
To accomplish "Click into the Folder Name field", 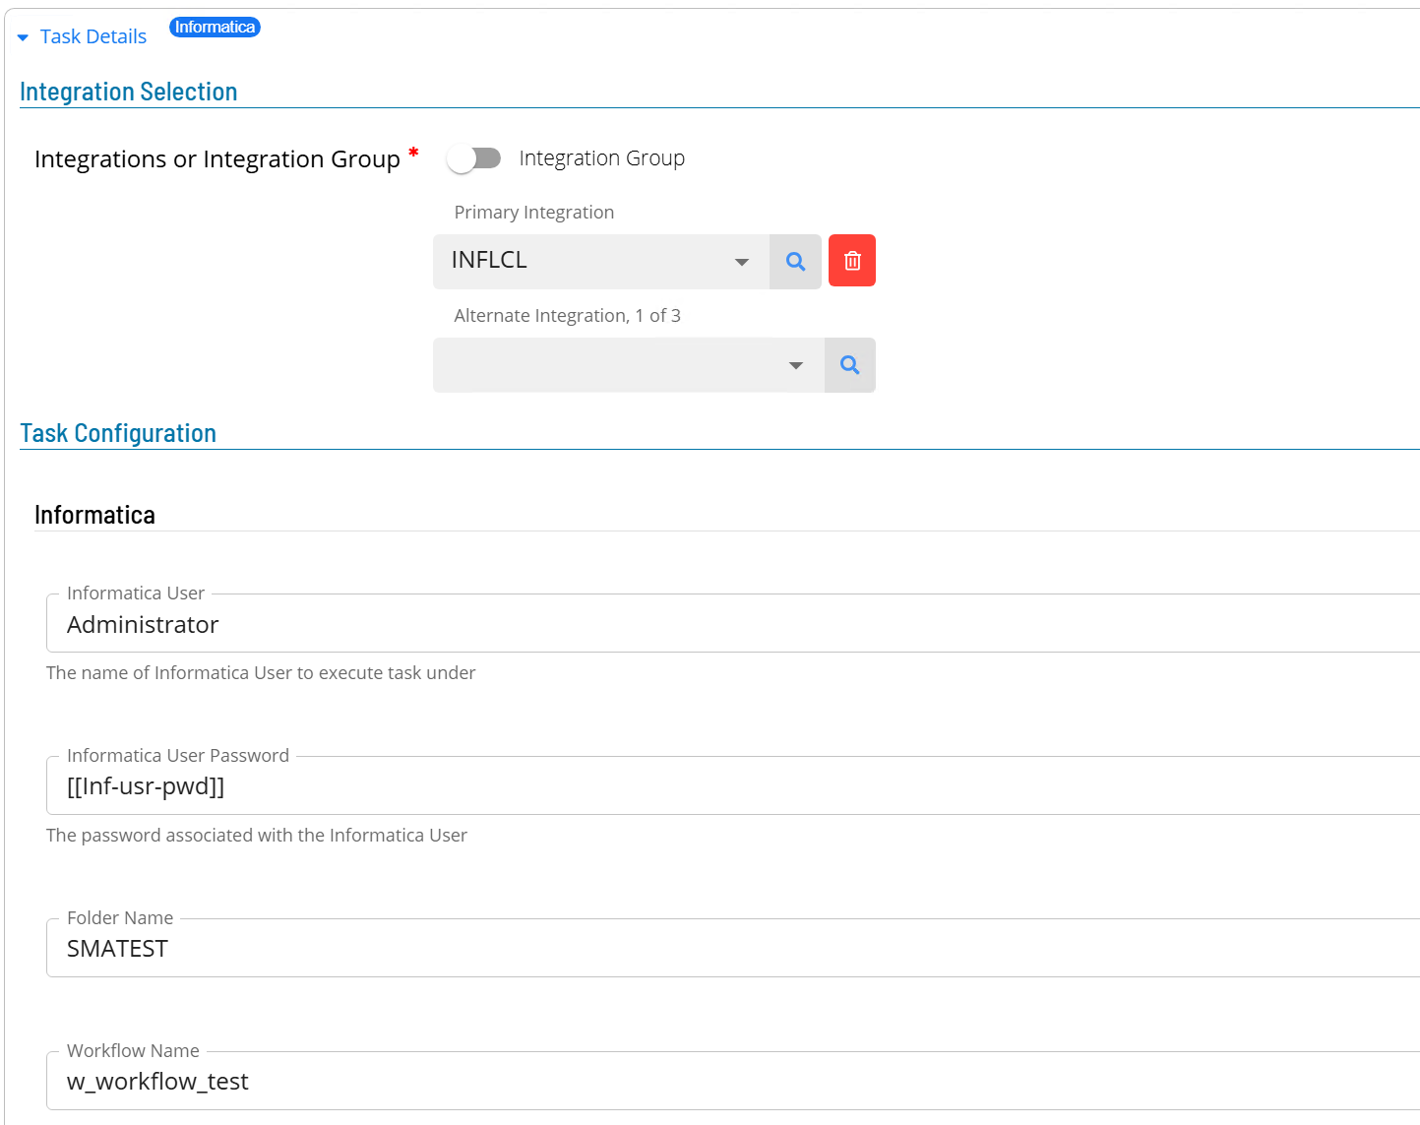I will pyautogui.click(x=733, y=949).
